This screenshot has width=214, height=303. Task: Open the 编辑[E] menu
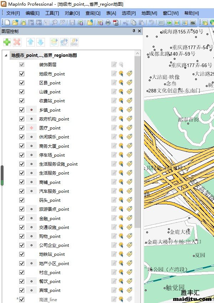[32, 13]
